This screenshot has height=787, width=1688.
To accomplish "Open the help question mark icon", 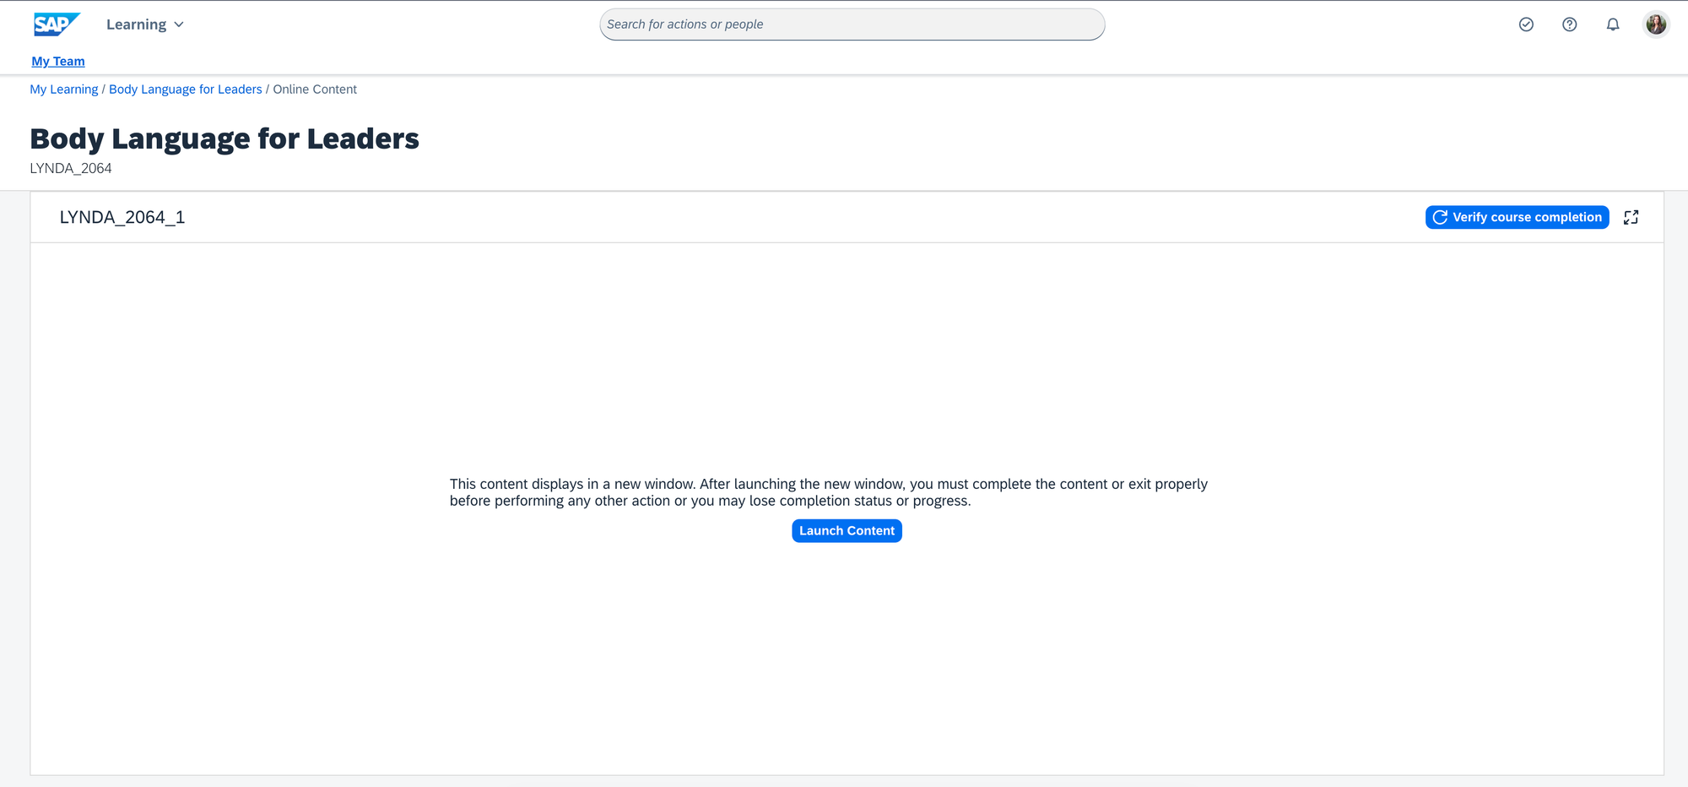I will tap(1569, 24).
